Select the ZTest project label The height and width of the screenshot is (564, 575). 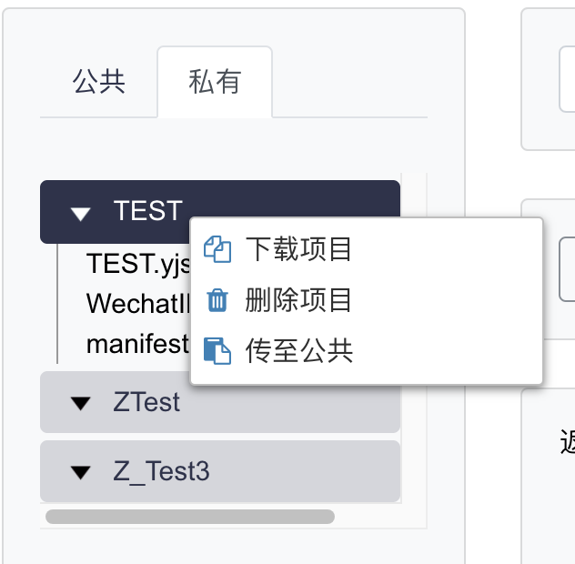pos(146,402)
